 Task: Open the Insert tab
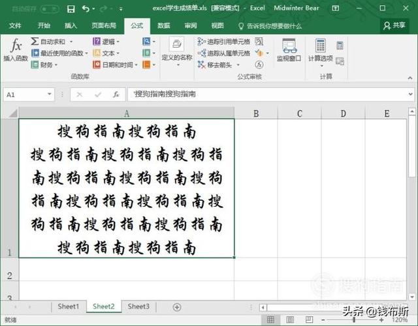[x=71, y=25]
